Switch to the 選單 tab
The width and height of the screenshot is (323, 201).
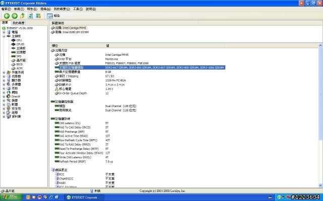[x=5, y=23]
